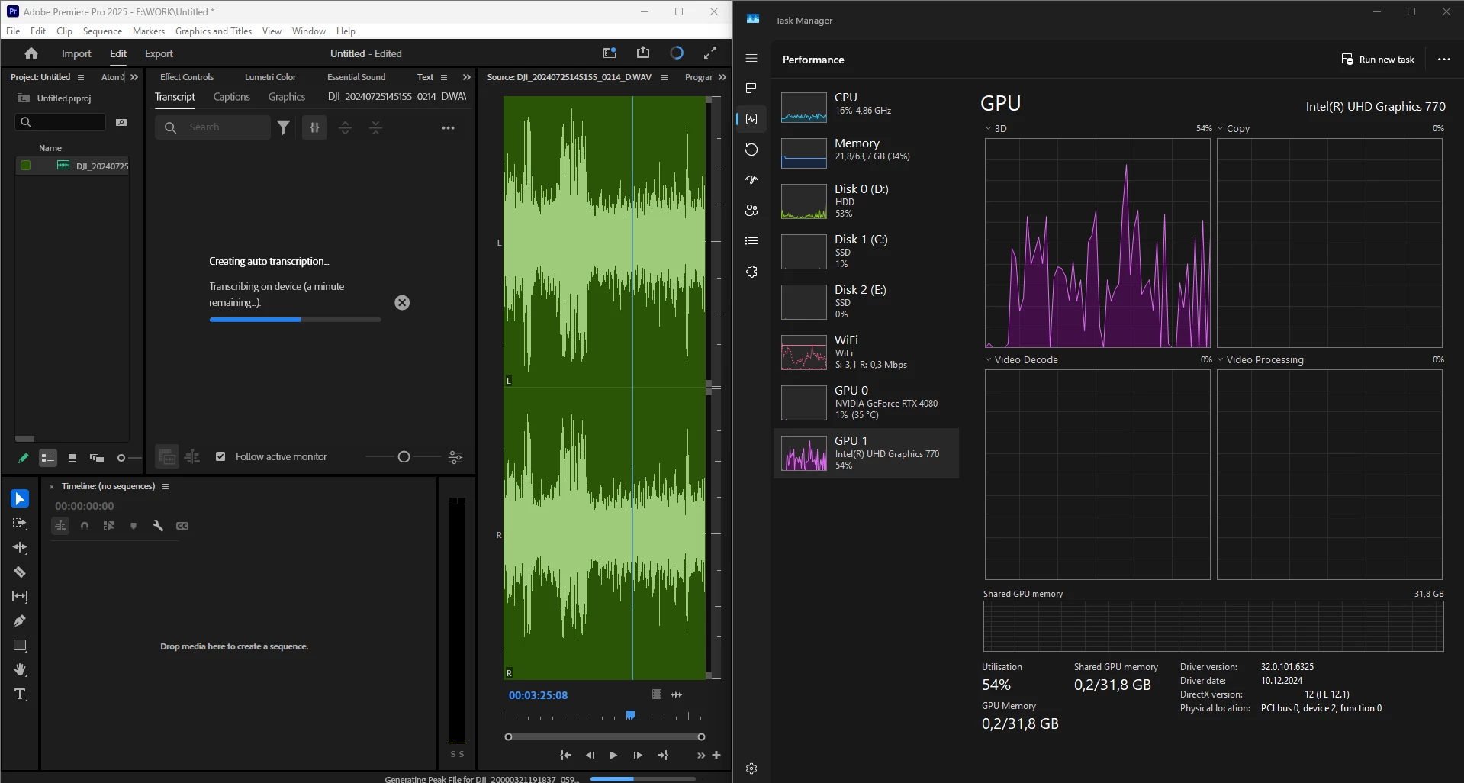
Task: Open Services page in Task Manager sidebar
Action: click(x=751, y=272)
